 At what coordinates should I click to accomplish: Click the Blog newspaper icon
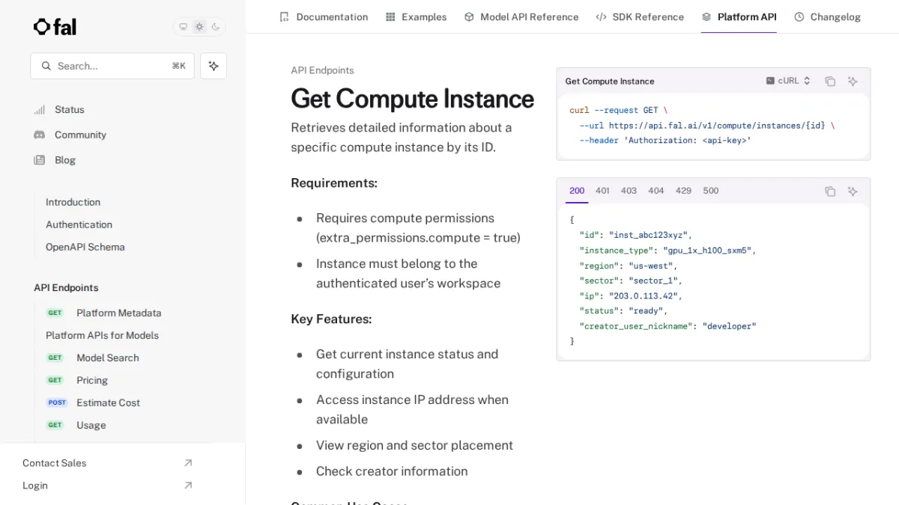tap(40, 160)
